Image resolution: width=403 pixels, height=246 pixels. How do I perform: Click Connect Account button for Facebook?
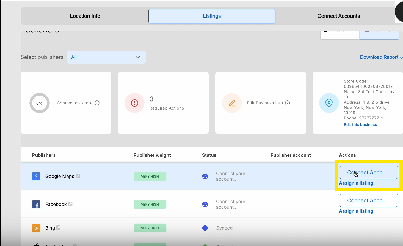point(368,200)
